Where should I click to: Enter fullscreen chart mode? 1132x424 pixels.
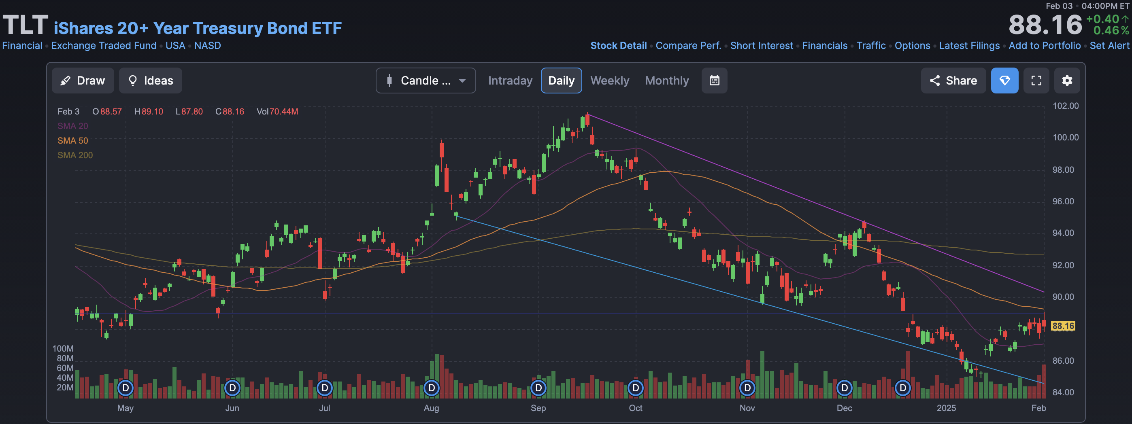tap(1036, 81)
